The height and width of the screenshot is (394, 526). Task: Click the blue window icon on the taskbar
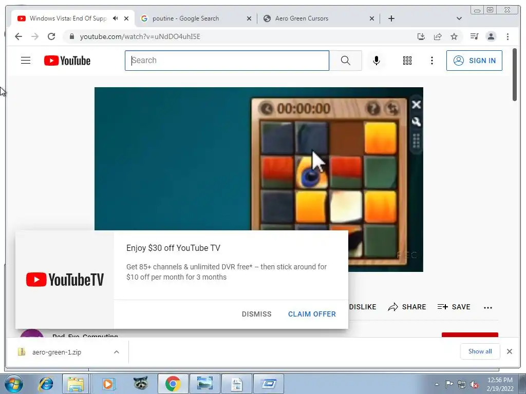click(269, 384)
